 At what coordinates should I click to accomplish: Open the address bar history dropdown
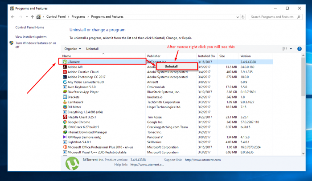238,17
